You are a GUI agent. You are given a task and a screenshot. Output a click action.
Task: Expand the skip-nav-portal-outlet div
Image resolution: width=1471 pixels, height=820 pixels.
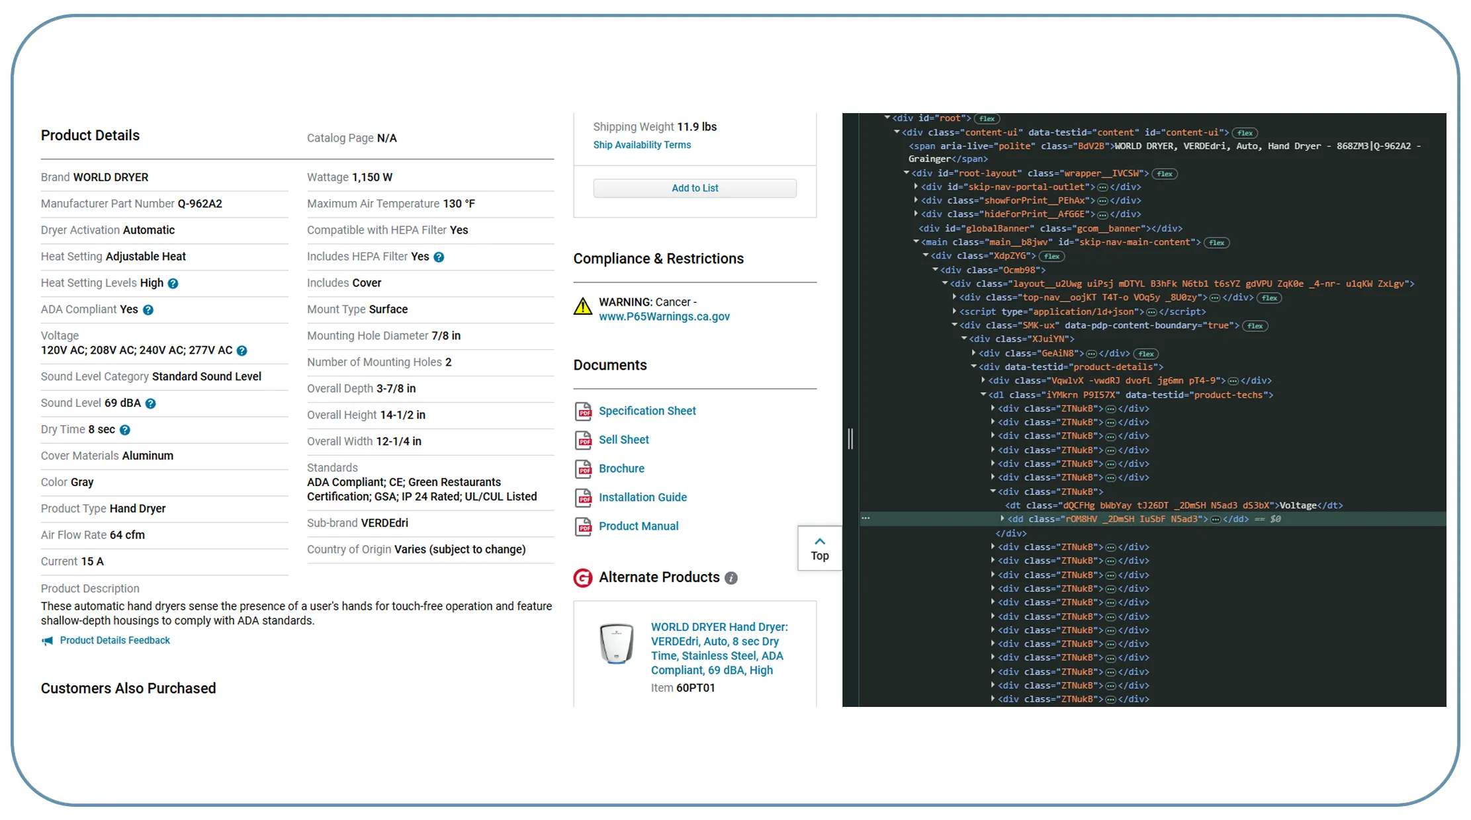[x=916, y=186]
